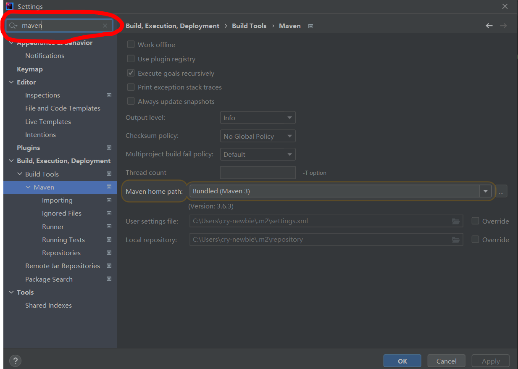This screenshot has width=518, height=369.
Task: Click Build, Execution, Deployment breadcrumb
Action: click(x=172, y=26)
